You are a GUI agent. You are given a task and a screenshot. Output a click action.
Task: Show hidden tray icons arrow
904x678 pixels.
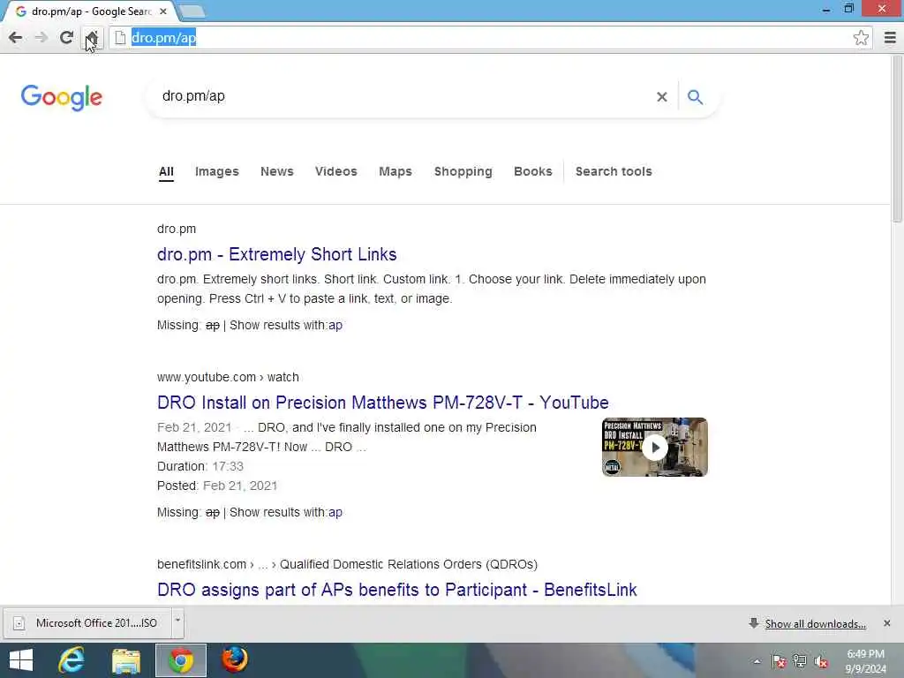click(x=757, y=661)
